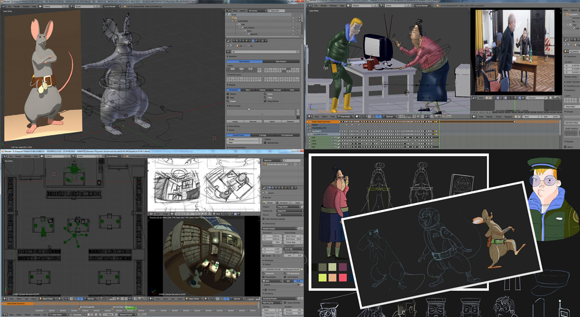
Task: Click the 3D view editor type icon in animation window header
Action: coord(310,116)
